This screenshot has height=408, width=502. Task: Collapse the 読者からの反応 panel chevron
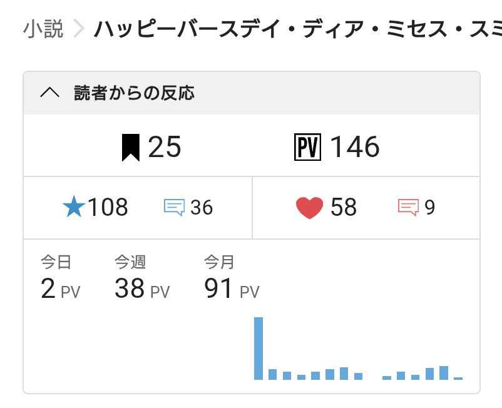49,93
